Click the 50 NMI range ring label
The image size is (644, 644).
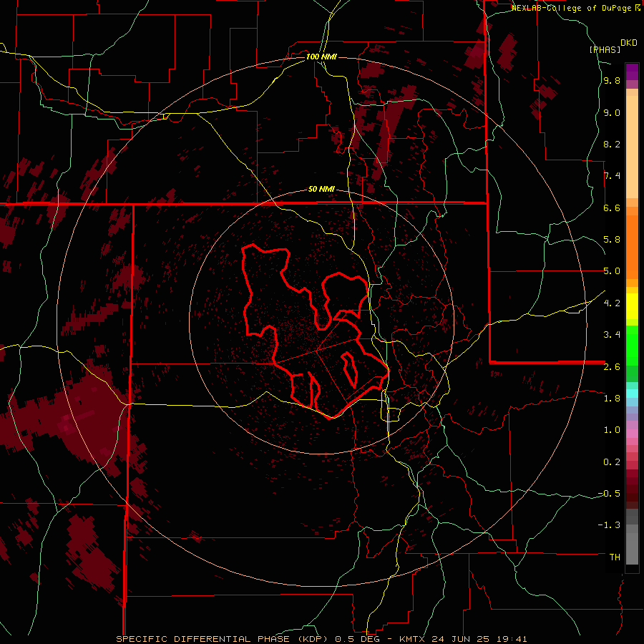(321, 189)
